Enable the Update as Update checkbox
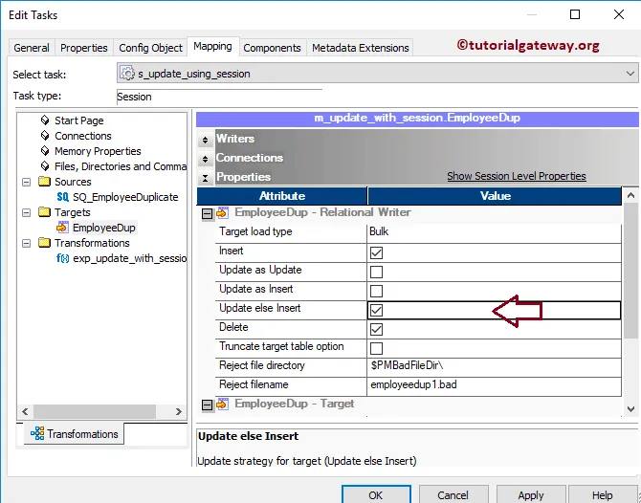 click(x=376, y=272)
